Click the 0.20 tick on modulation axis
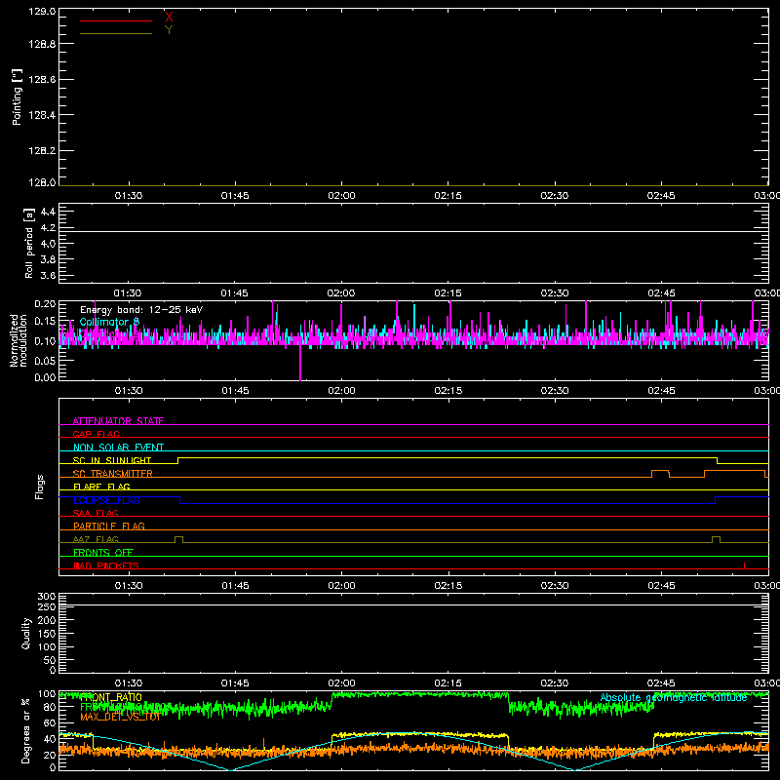The image size is (780, 780). (45, 304)
